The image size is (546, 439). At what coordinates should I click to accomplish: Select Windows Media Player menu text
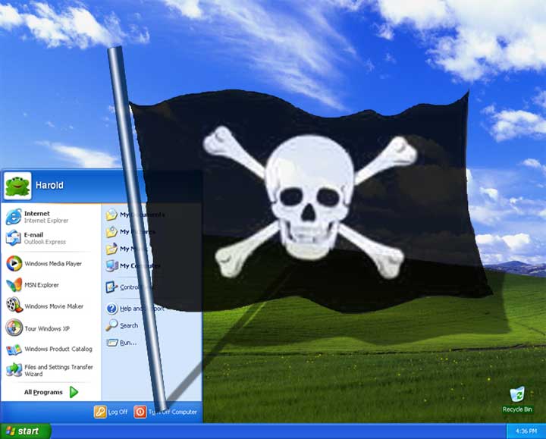(x=53, y=264)
